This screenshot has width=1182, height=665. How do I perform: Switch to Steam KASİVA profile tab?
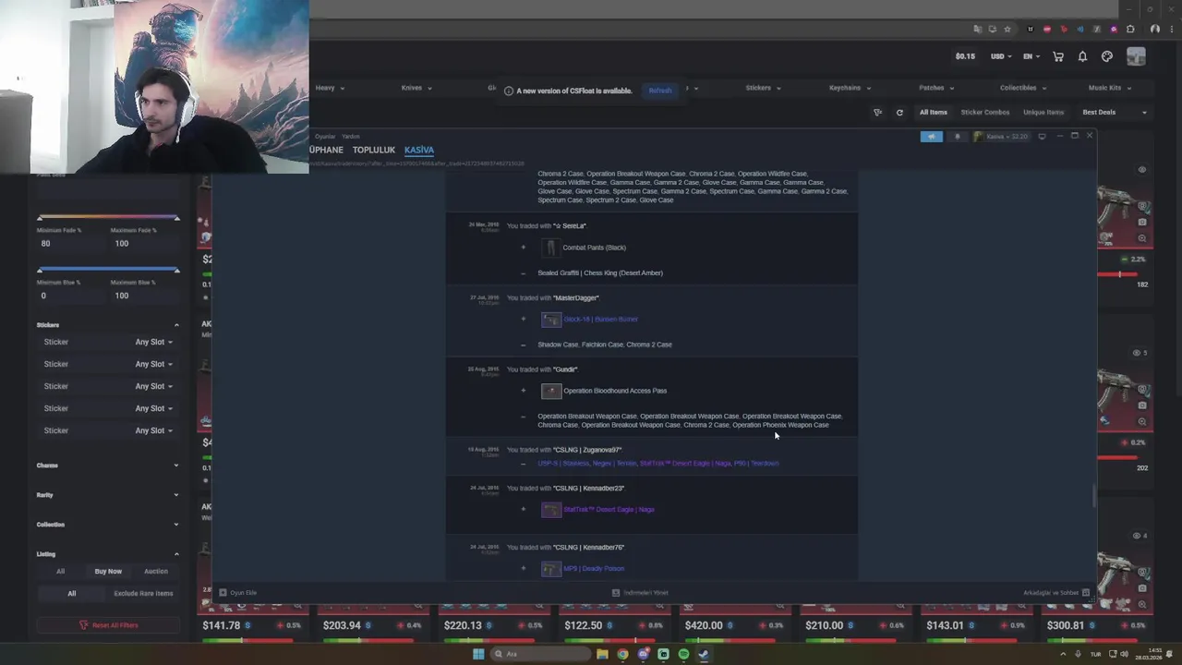tap(418, 150)
